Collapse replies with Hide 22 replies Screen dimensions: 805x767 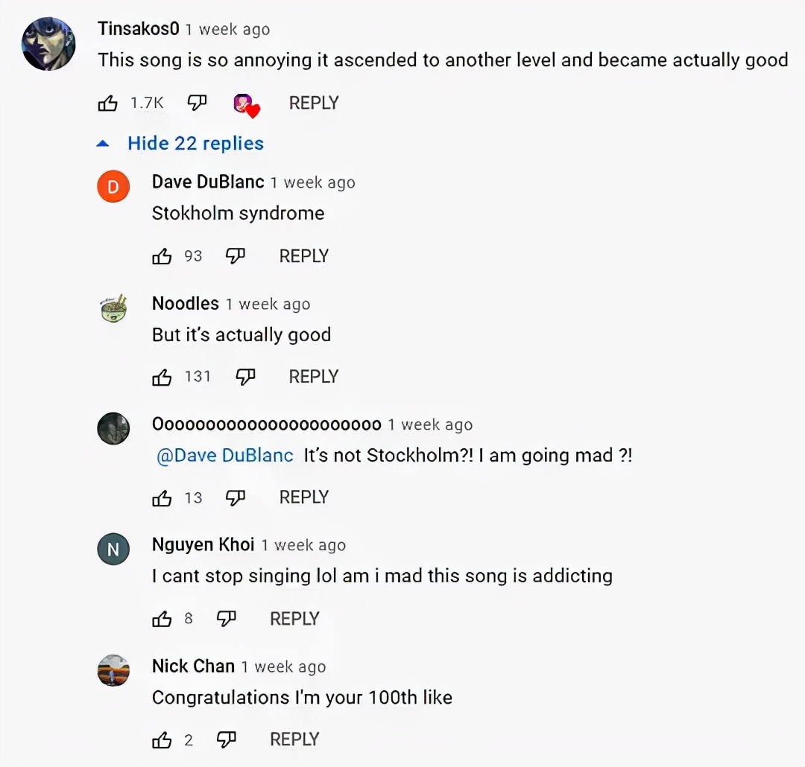tap(195, 143)
